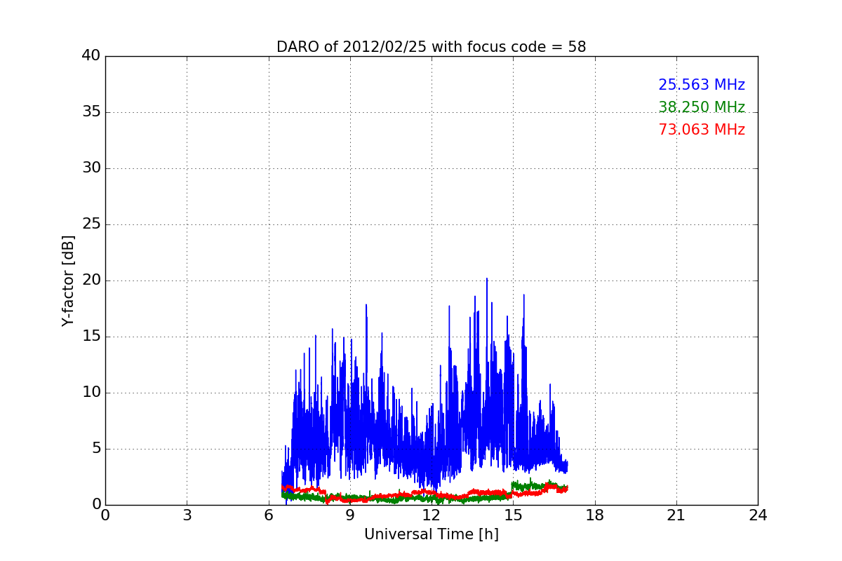Viewport: 842px width, 561px height.
Task: Click the x-axis tick label '12'
Action: tap(432, 515)
